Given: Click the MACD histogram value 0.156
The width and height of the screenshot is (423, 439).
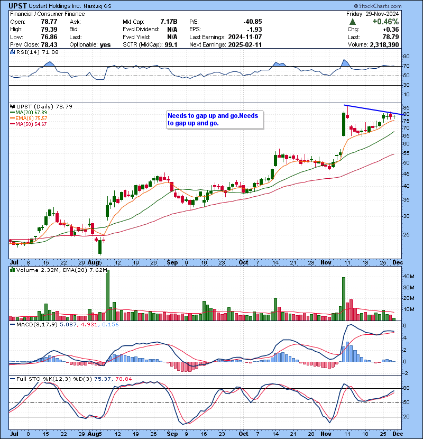Looking at the screenshot, I should click(111, 325).
